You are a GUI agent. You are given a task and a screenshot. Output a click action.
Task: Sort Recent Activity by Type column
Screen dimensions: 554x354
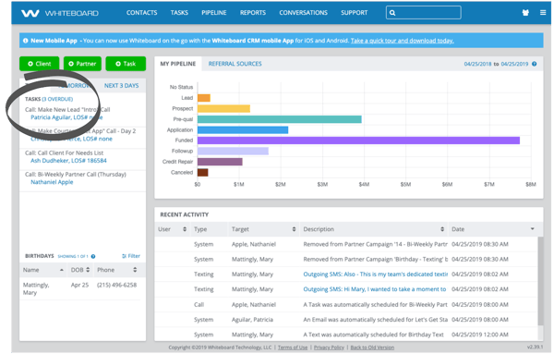point(209,229)
